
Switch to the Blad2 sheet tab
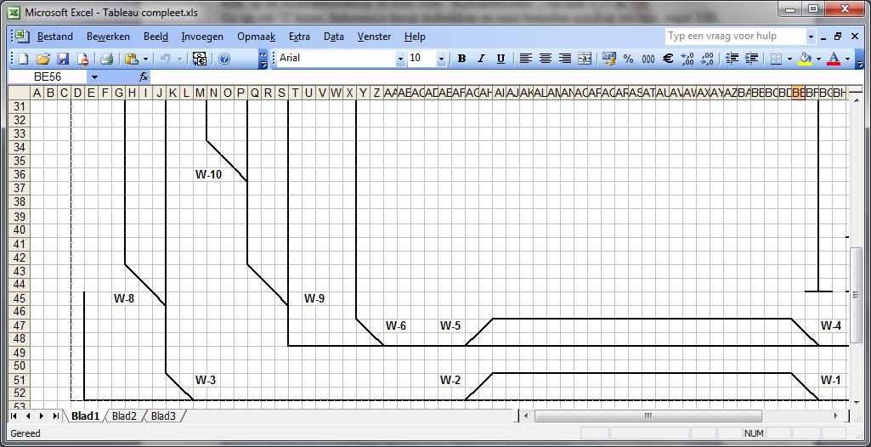pos(124,416)
